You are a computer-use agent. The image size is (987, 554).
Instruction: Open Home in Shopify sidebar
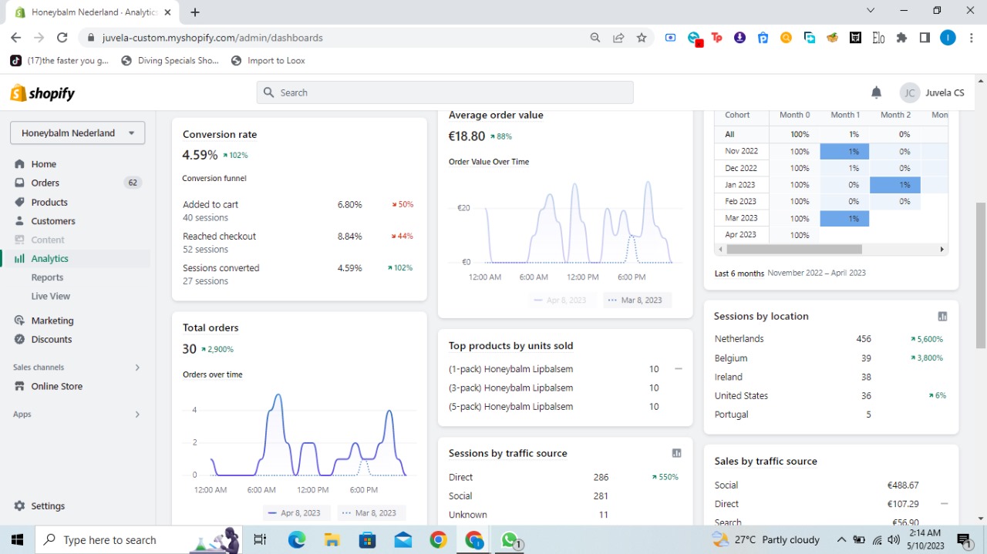point(44,164)
